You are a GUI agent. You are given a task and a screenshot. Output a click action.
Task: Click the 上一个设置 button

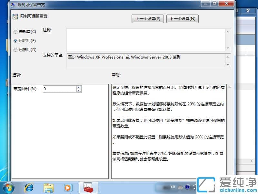coord(147,18)
